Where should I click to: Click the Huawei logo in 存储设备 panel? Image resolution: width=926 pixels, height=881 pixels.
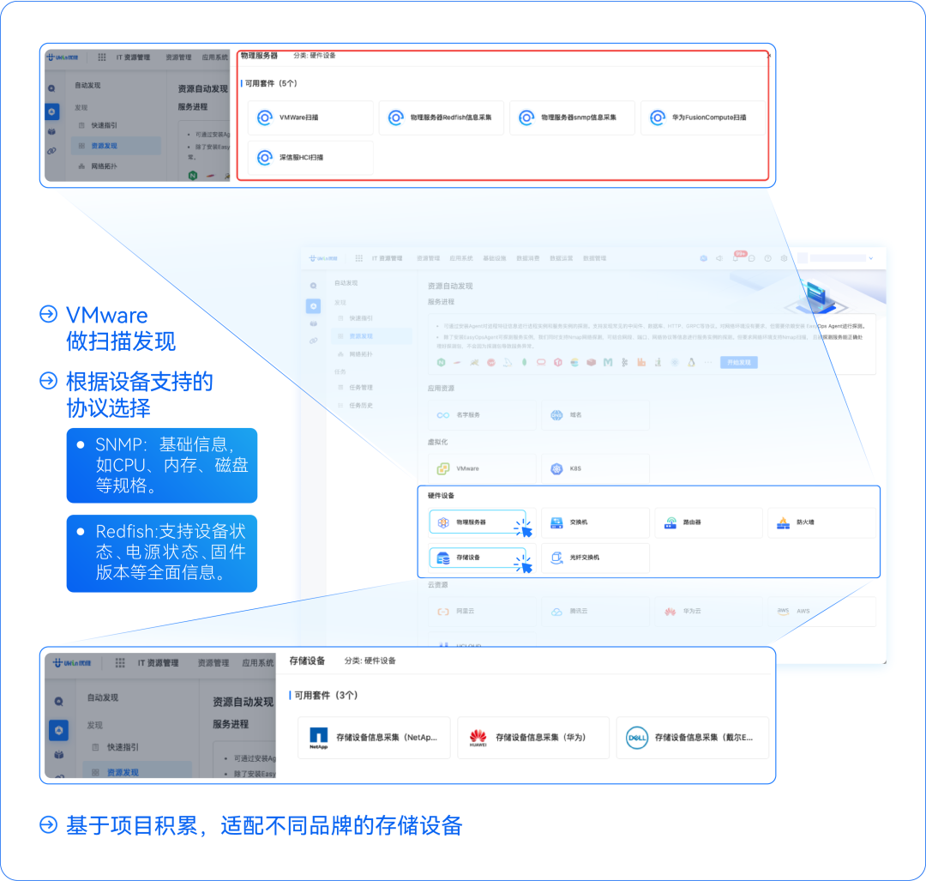point(478,738)
